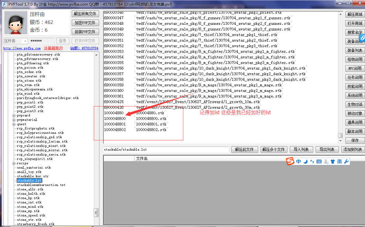Select stackable.kor.str in the file tree
This screenshot has height=227, width=365.
[x=33, y=176]
